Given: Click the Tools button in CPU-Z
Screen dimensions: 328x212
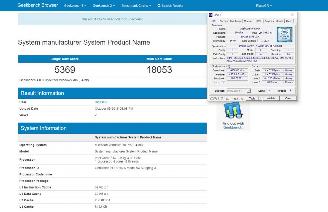Looking at the screenshot, I should point(252,98).
